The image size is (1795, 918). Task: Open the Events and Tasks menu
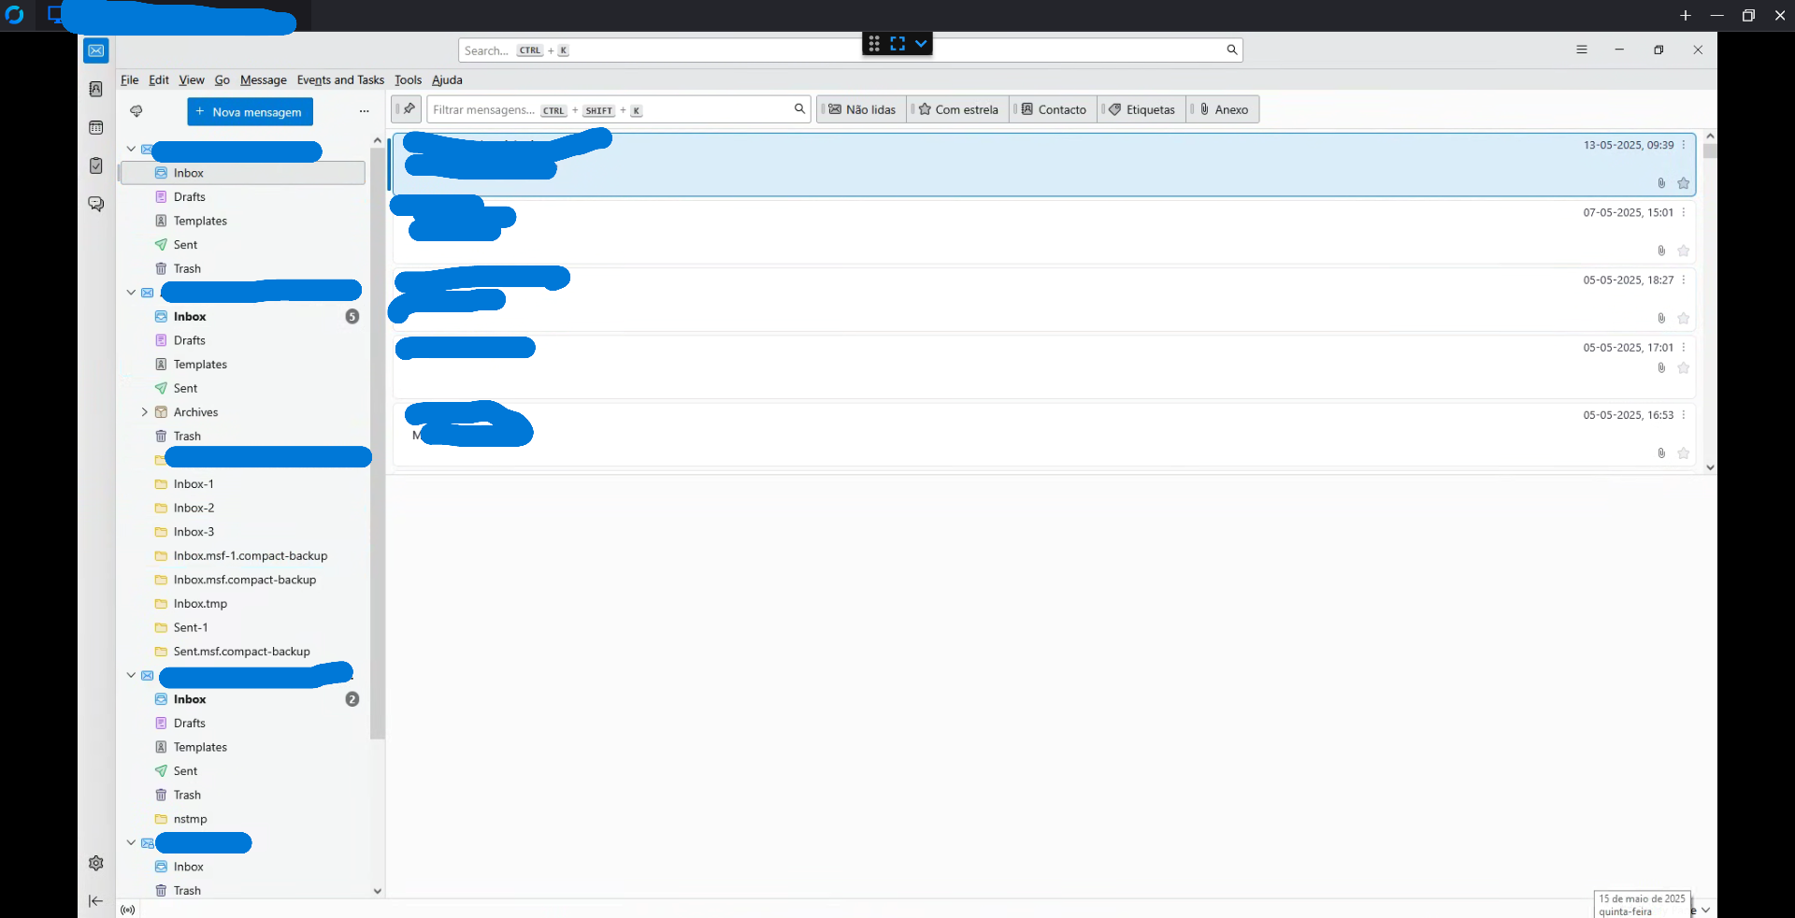[x=340, y=80]
